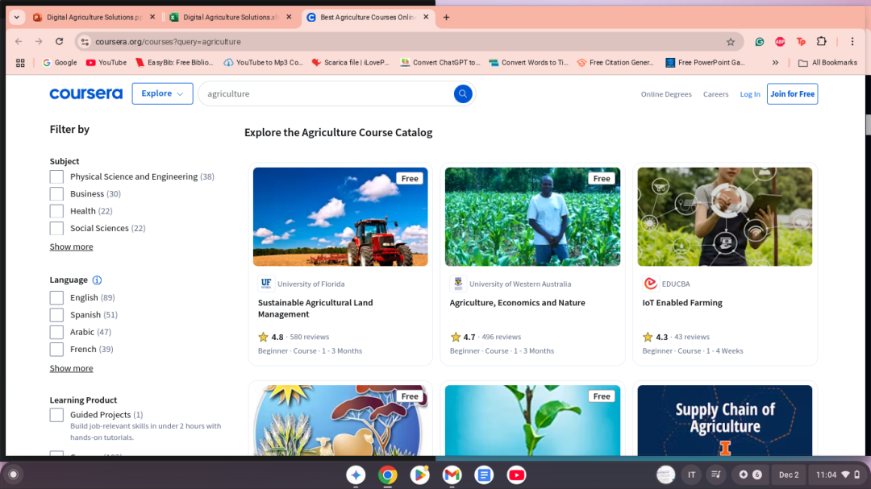871x489 pixels.
Task: Open Agriculture, Economics and Nature course
Action: (517, 302)
